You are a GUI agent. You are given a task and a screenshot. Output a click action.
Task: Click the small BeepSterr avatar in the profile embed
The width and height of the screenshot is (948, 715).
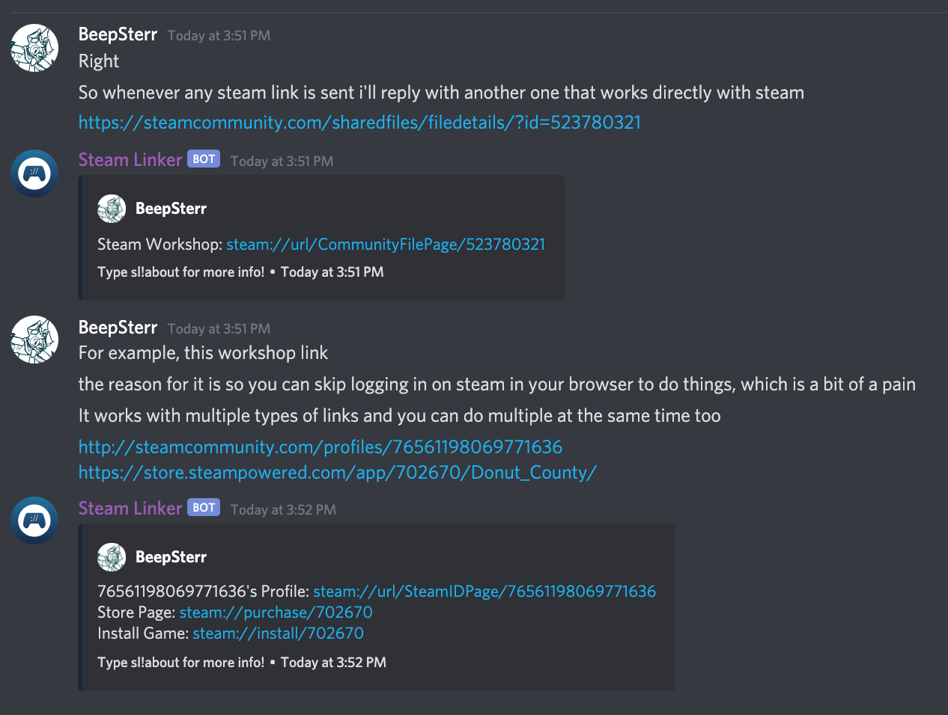click(112, 557)
